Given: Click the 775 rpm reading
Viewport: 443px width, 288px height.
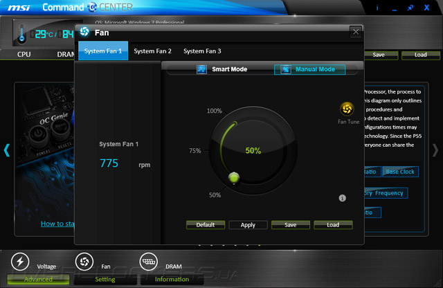Looking at the screenshot, I should point(109,163).
